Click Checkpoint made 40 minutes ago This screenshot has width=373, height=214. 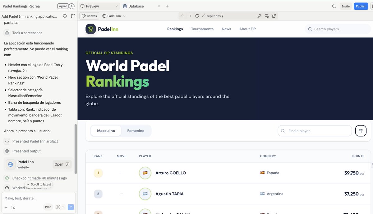(39, 178)
